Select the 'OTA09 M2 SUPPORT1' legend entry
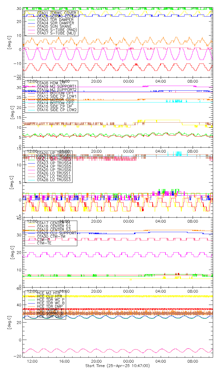The height and width of the screenshot is (378, 224). pyautogui.click(x=57, y=86)
